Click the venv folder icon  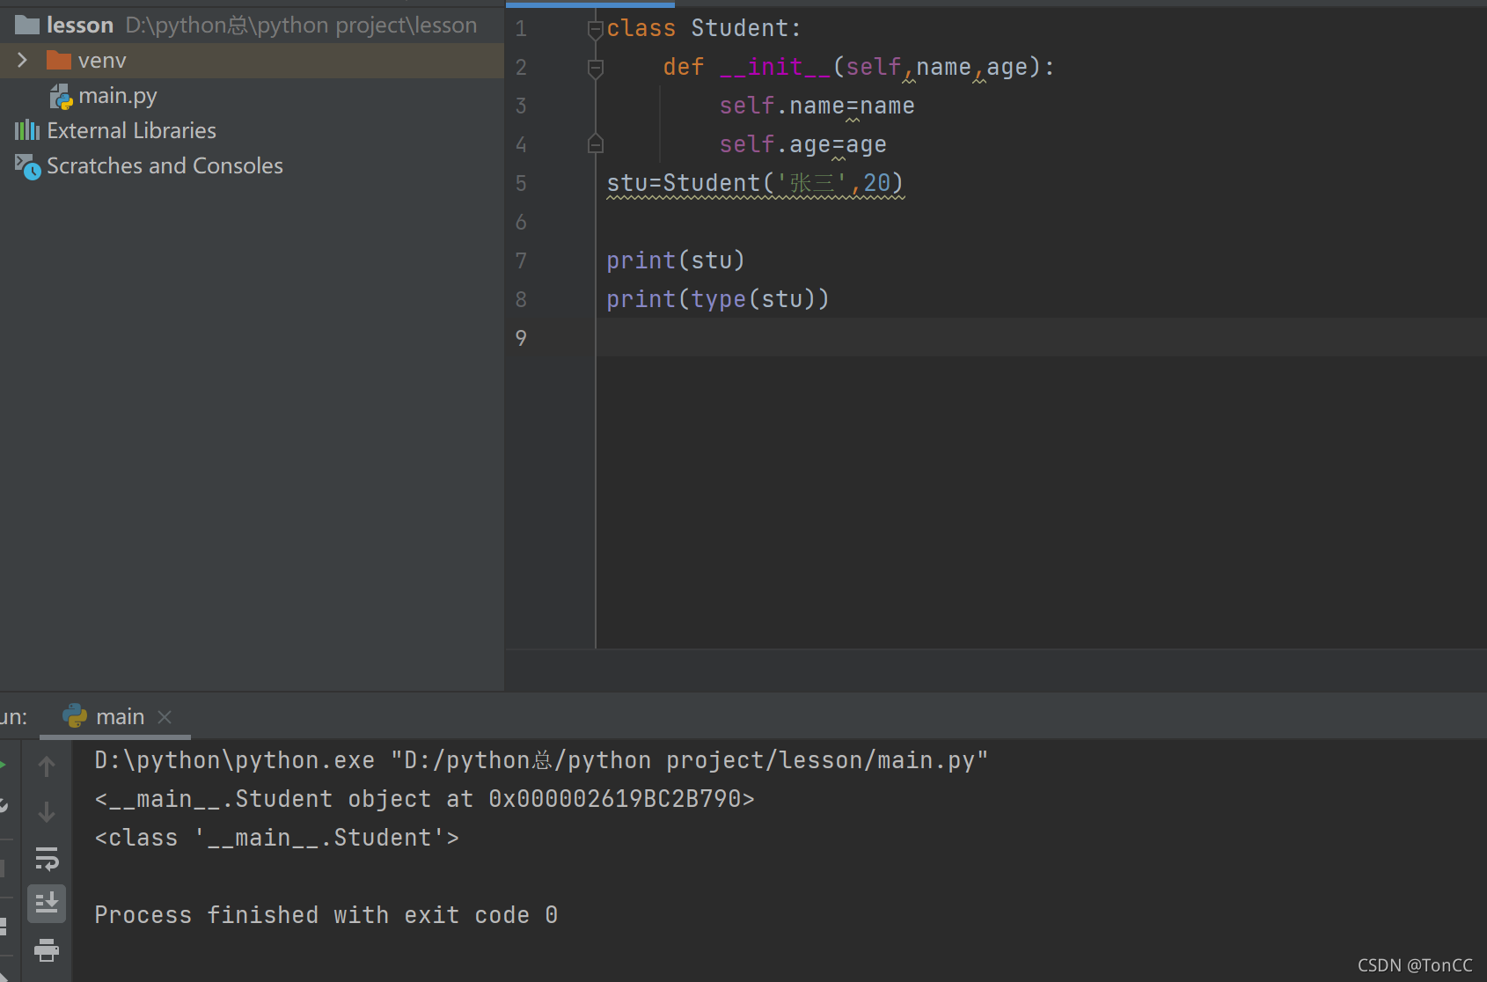point(58,60)
